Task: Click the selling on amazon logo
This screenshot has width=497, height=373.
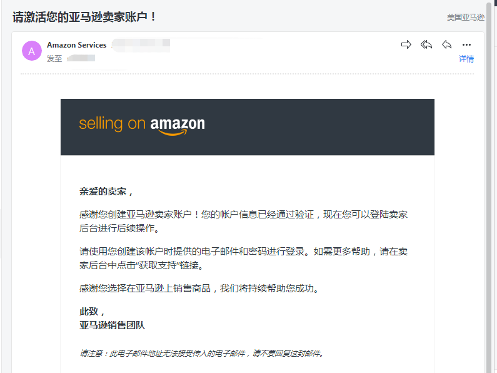Action: coord(142,125)
